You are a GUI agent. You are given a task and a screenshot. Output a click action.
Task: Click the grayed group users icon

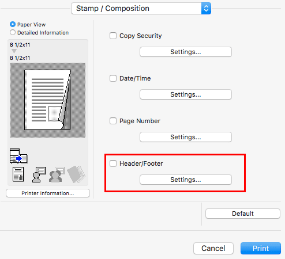[x=57, y=174]
